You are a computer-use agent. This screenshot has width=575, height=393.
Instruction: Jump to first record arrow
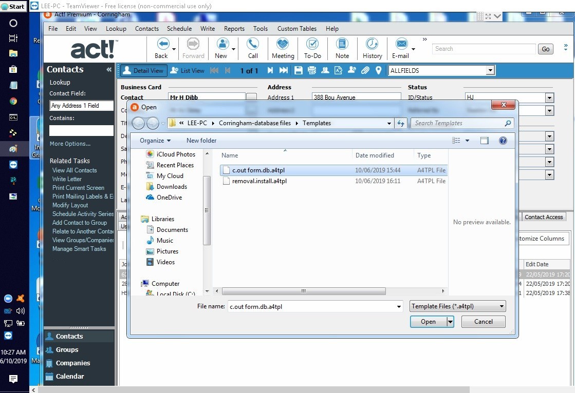pos(214,70)
